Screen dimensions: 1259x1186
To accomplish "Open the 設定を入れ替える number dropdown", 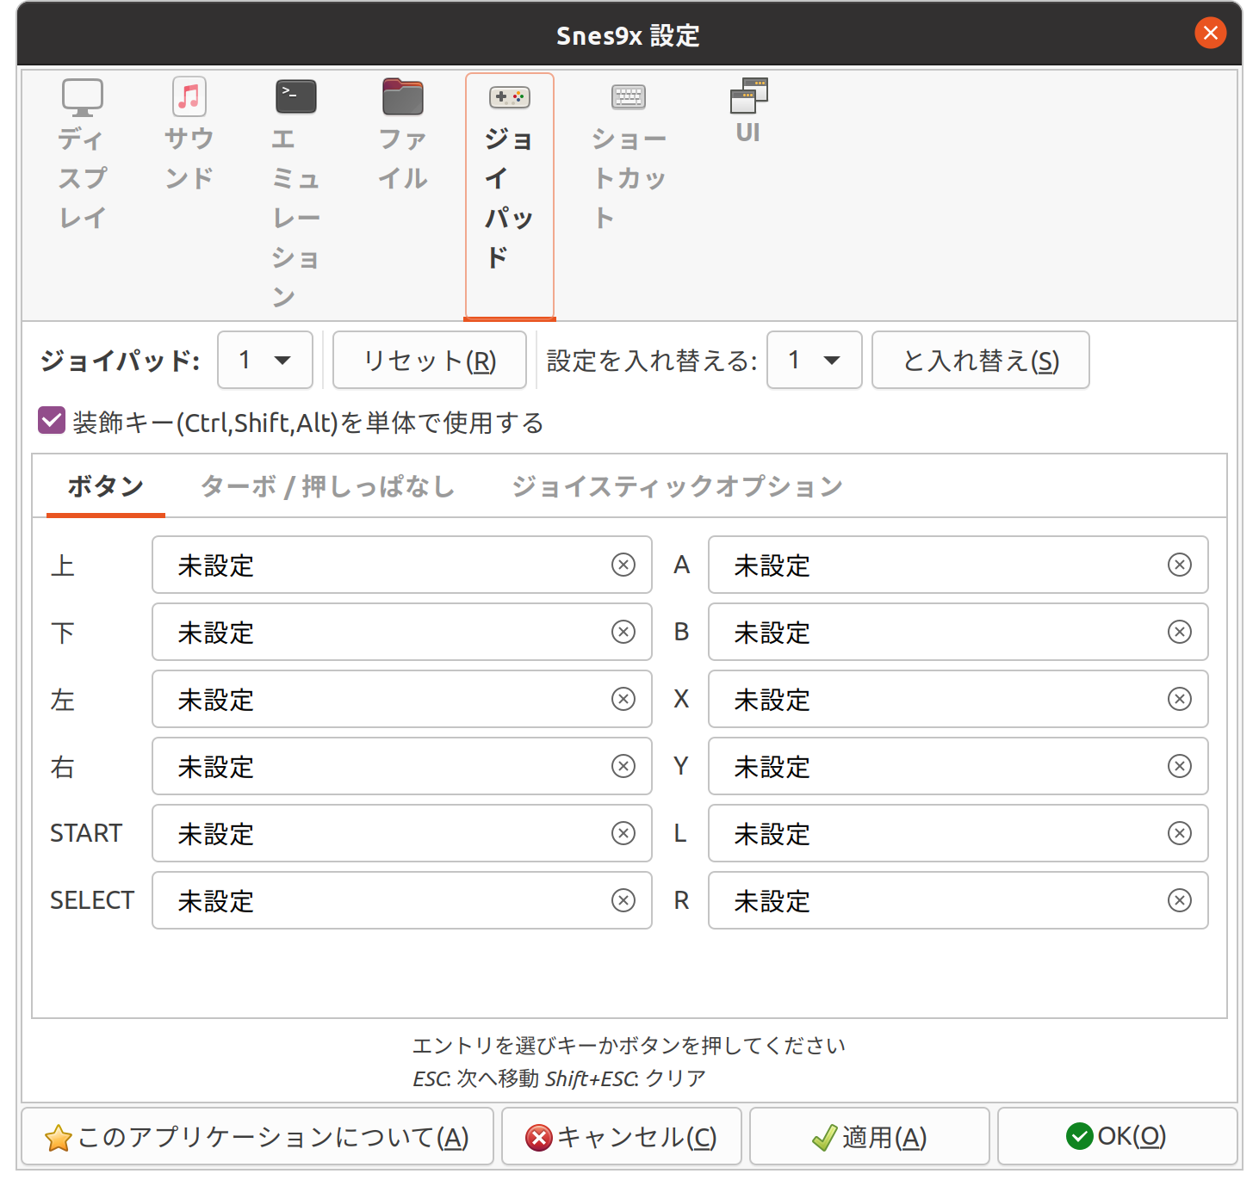I will 815,360.
